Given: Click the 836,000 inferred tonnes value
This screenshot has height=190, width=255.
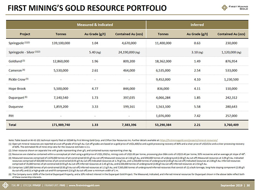Looking at the screenshot, I should click(163, 88).
